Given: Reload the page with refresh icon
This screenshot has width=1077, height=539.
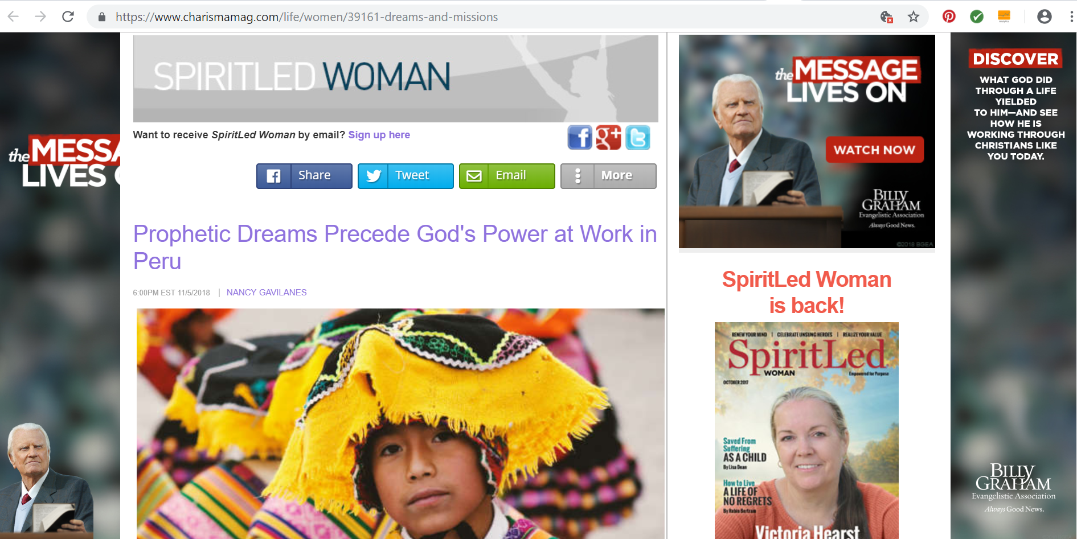Looking at the screenshot, I should tap(68, 17).
